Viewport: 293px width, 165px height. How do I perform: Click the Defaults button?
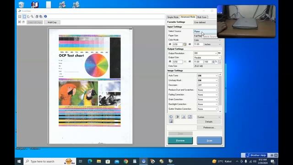pyautogui.click(x=209, y=122)
